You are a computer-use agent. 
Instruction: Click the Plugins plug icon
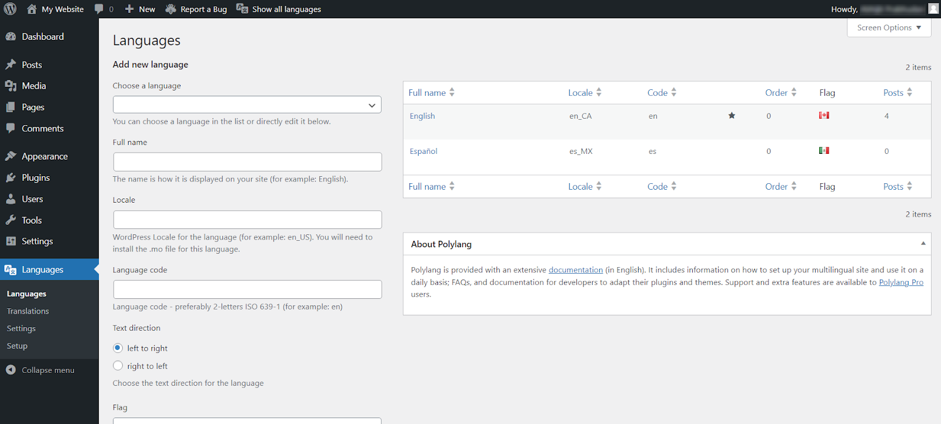(x=11, y=177)
